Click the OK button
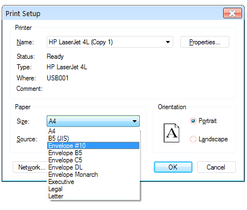Viewport: 247px width, 210px height. tap(173, 167)
